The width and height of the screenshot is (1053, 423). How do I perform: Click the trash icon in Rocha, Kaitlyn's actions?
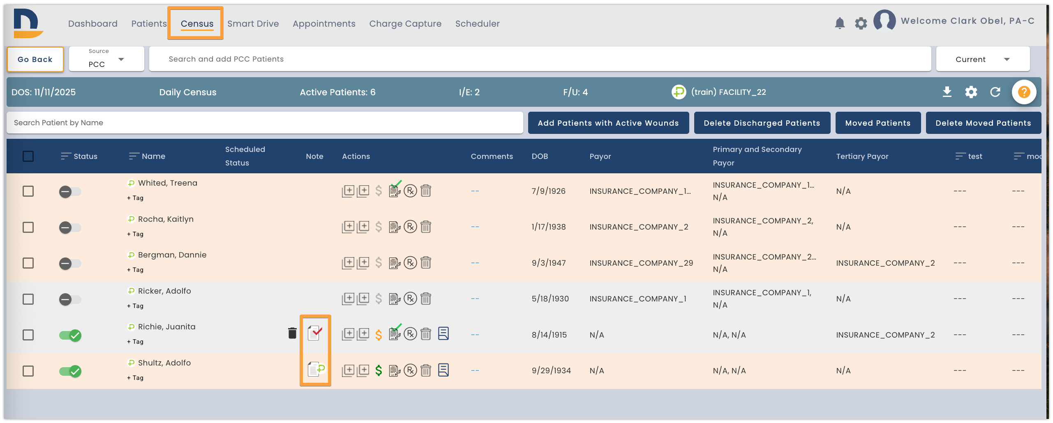[x=426, y=227]
